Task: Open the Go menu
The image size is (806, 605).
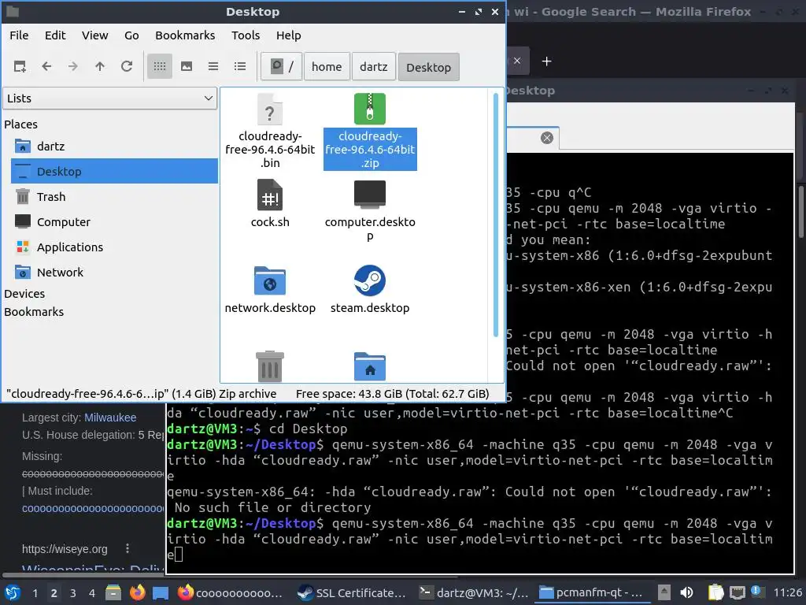Action: (131, 35)
